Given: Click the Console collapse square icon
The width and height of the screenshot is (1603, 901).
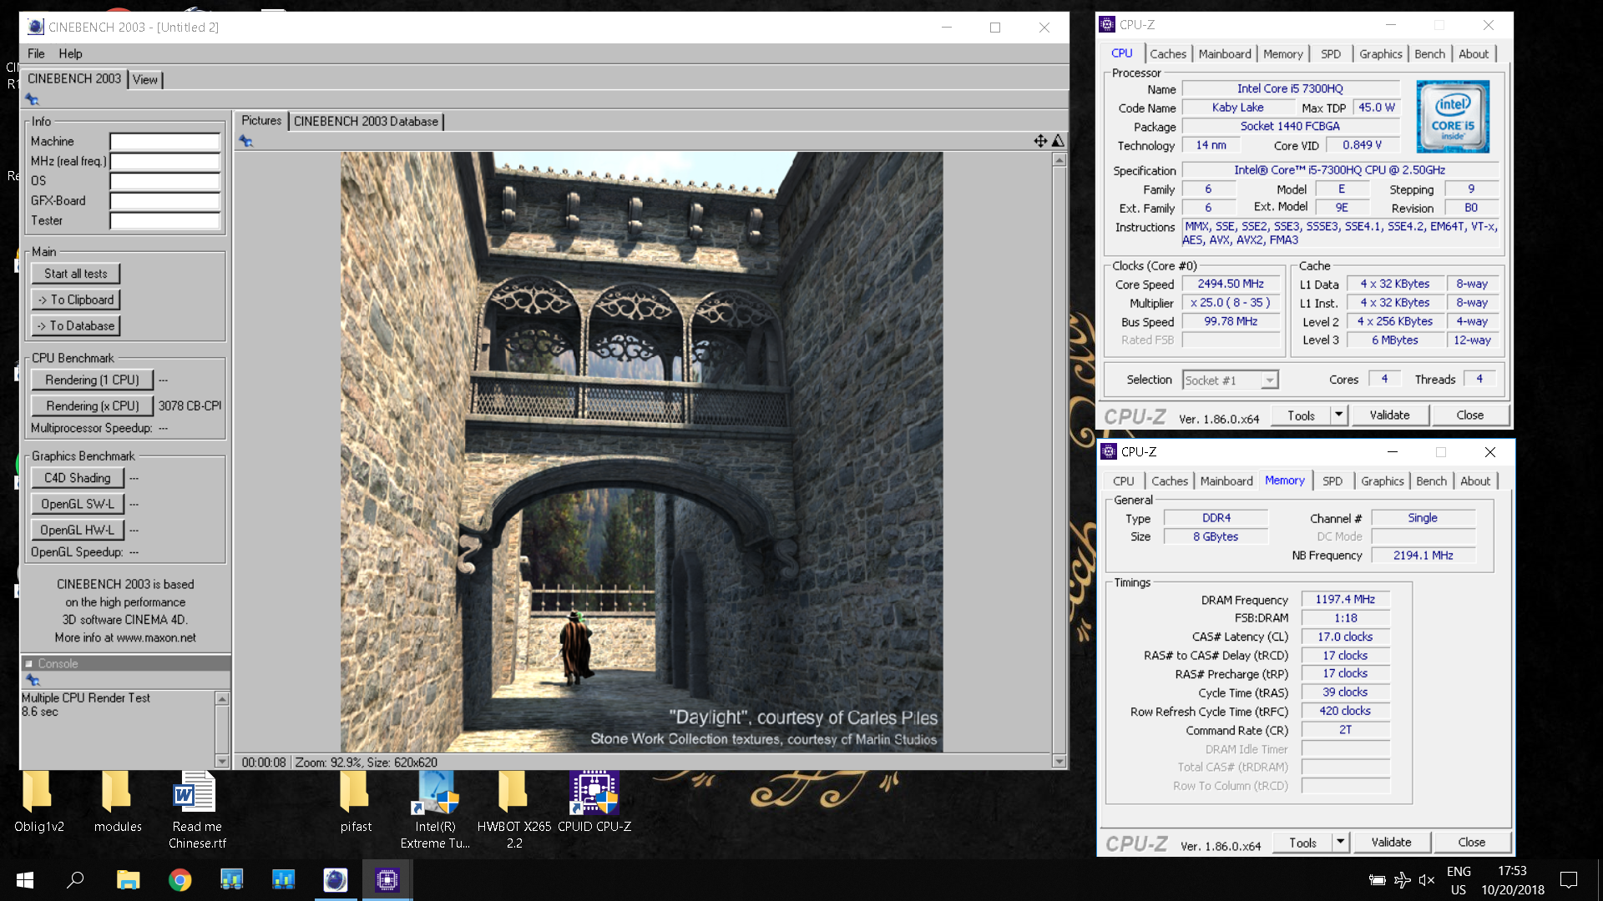Looking at the screenshot, I should (x=29, y=664).
